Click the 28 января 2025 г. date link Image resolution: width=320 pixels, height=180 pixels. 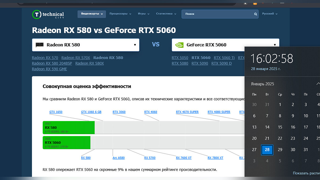click(x=266, y=69)
